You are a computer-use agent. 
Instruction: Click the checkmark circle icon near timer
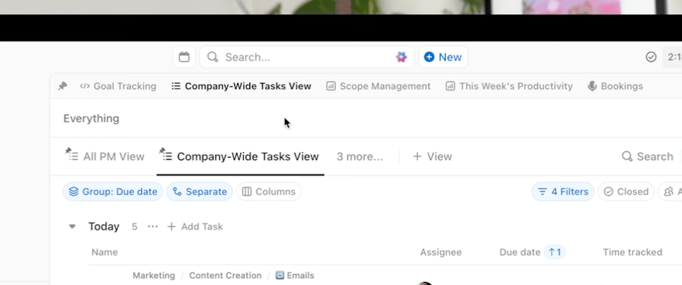(651, 57)
